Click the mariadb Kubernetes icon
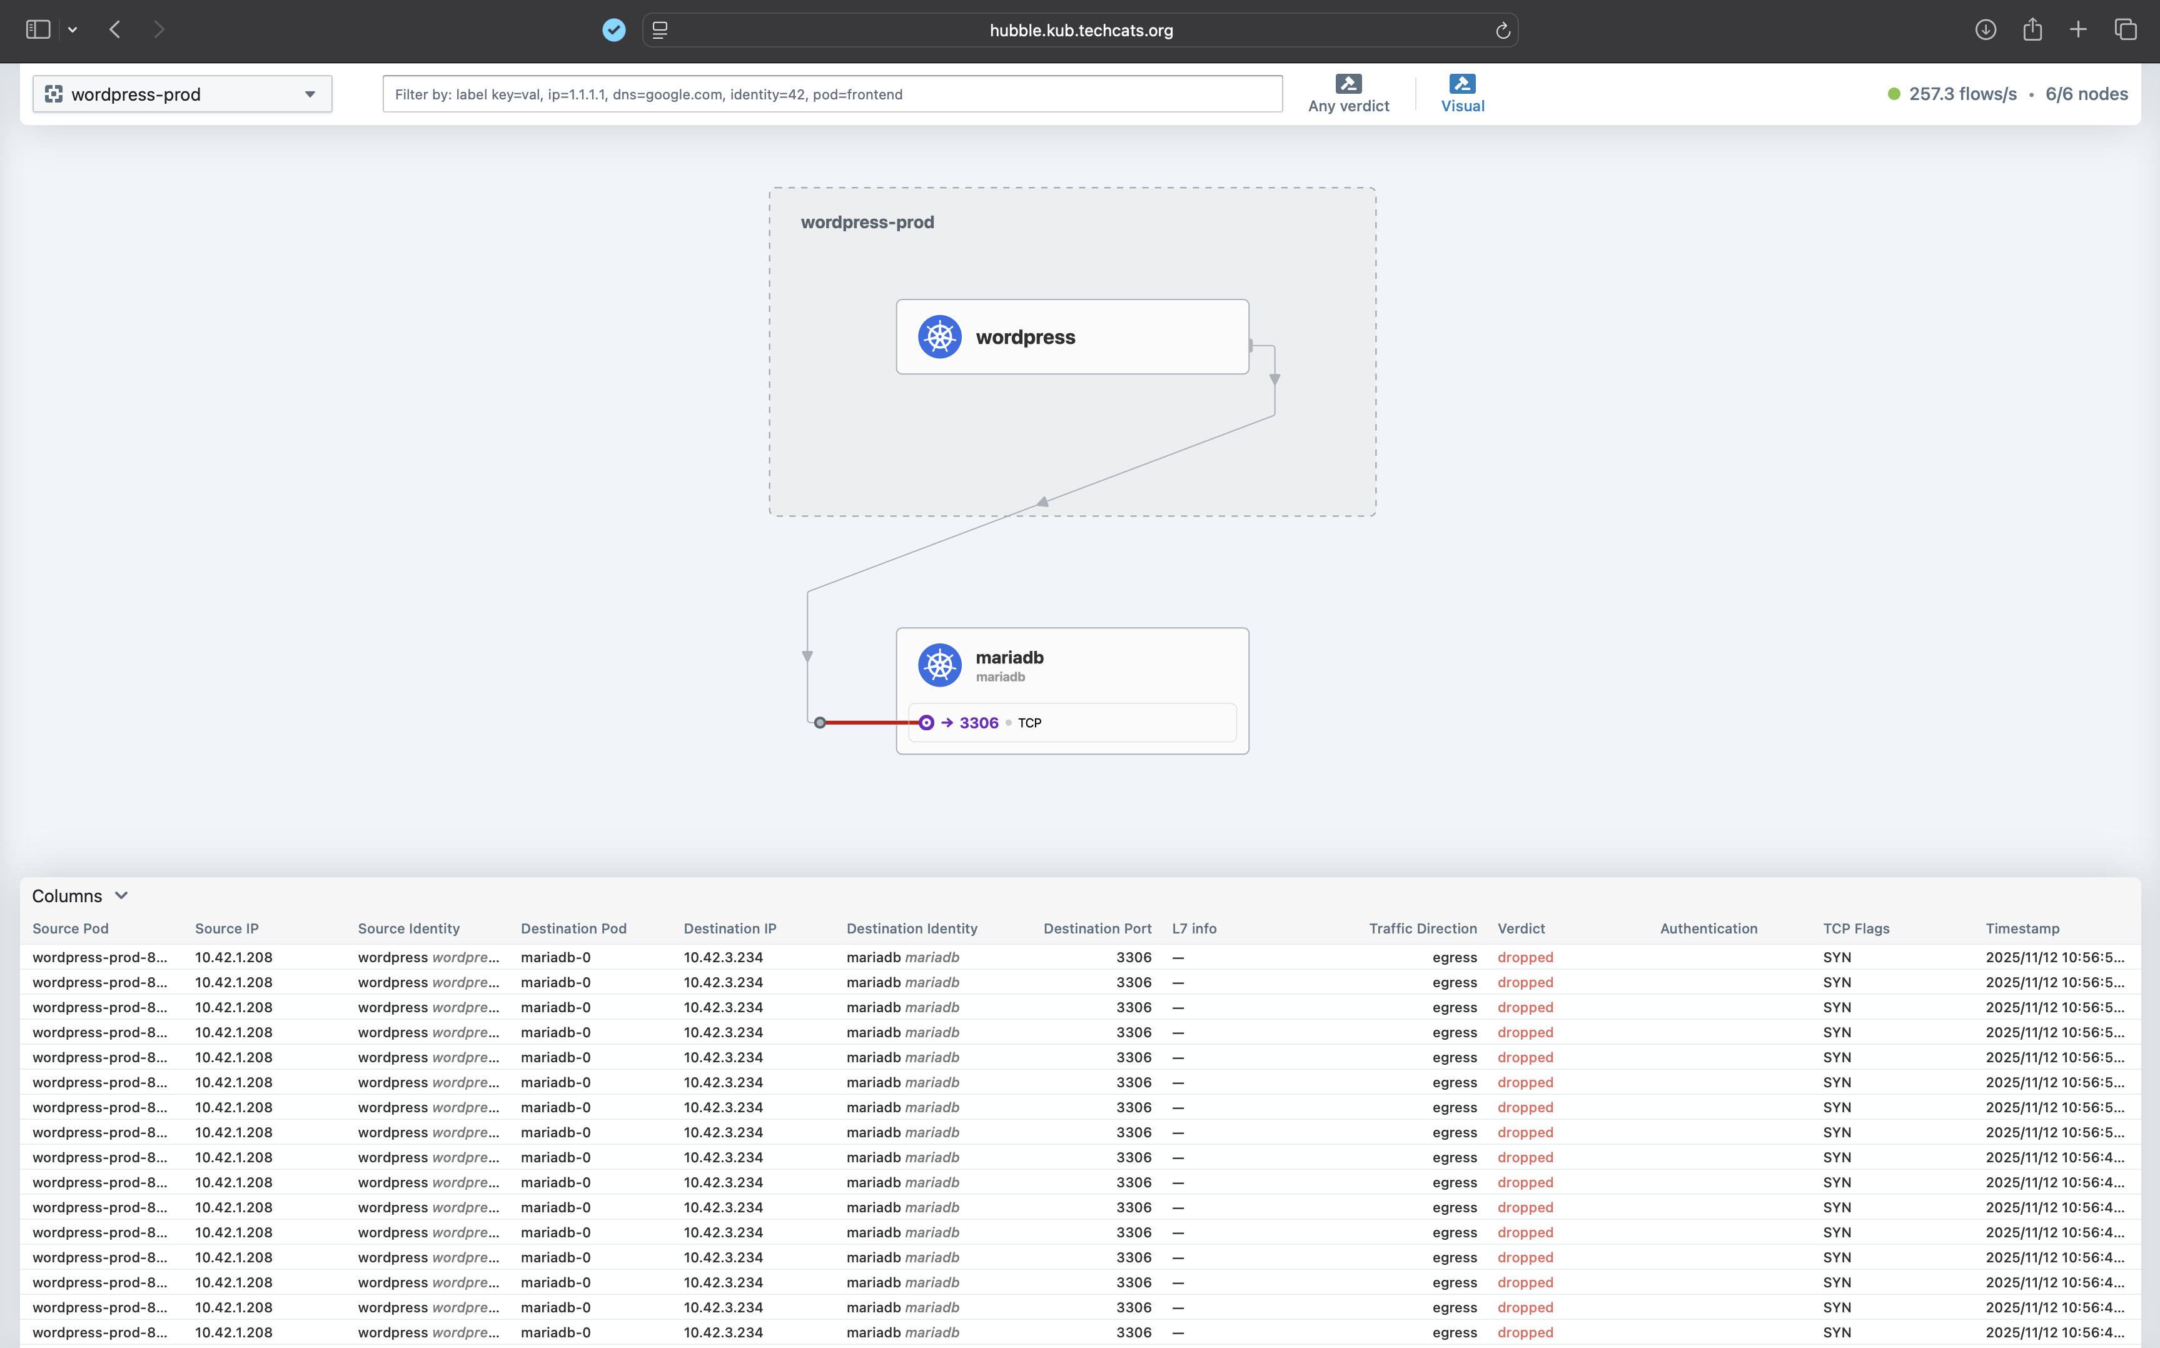 (939, 665)
